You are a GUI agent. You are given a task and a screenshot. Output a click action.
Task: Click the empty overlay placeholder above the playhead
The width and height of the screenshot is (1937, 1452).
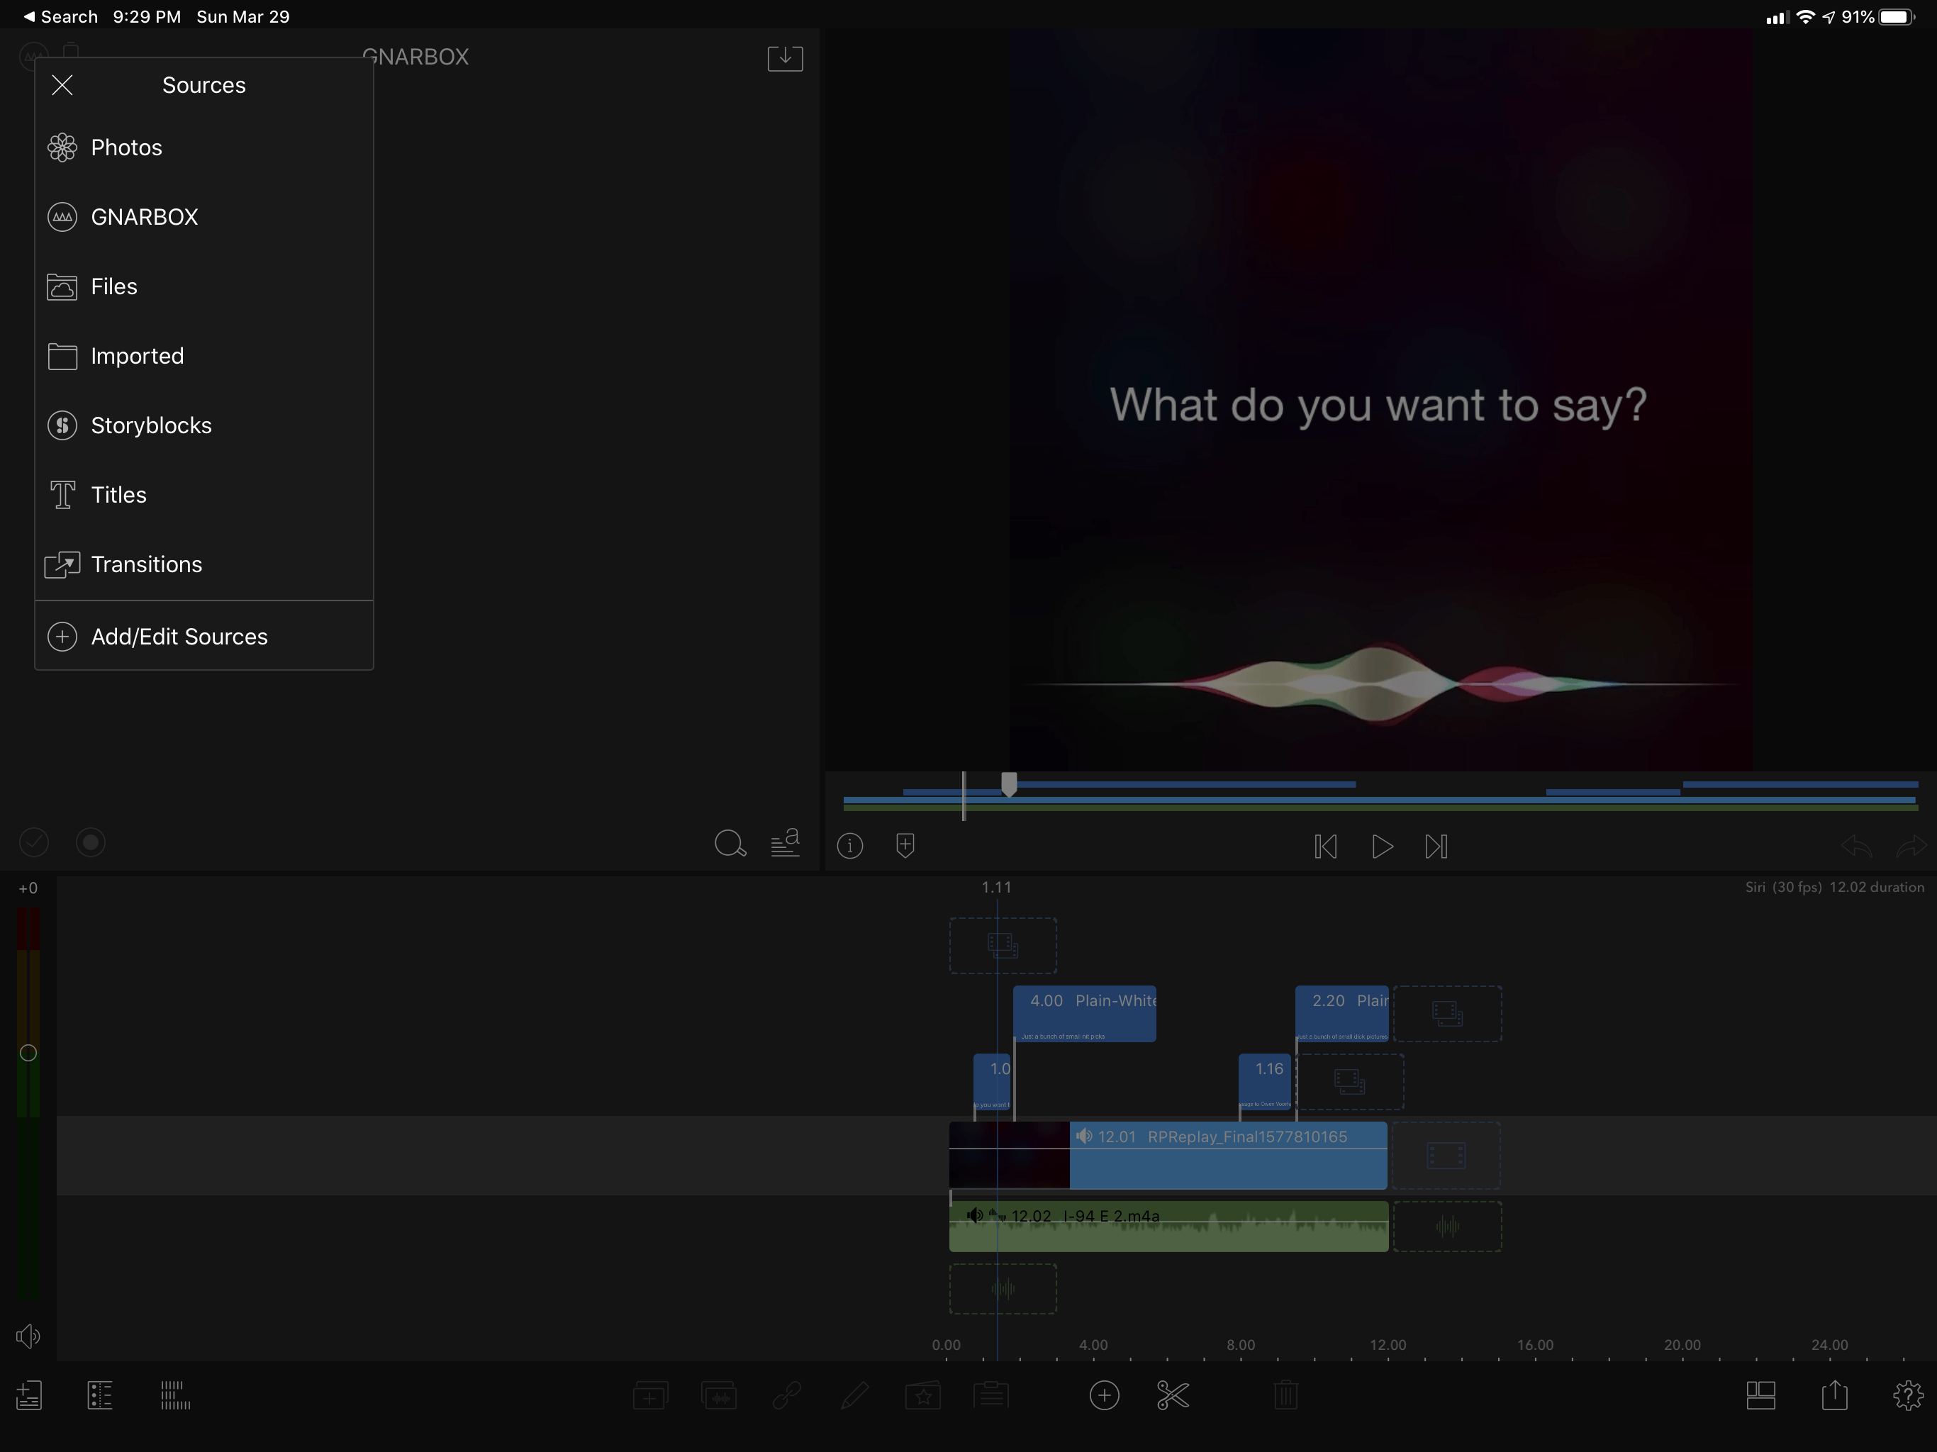[x=1003, y=946]
